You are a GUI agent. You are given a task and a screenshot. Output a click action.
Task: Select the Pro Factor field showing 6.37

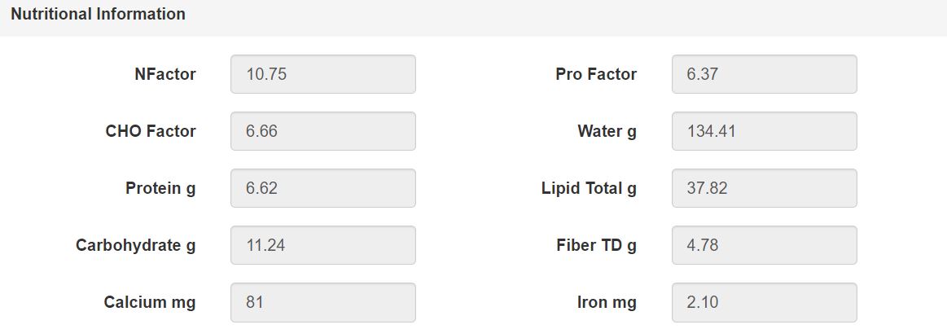(764, 74)
